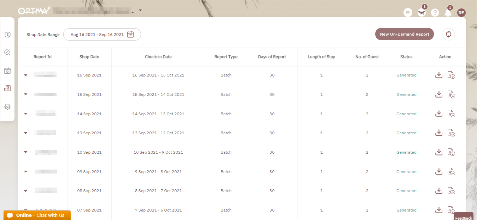Download report file for 13 Sep 2021 row
The width and height of the screenshot is (477, 220).
451,133
